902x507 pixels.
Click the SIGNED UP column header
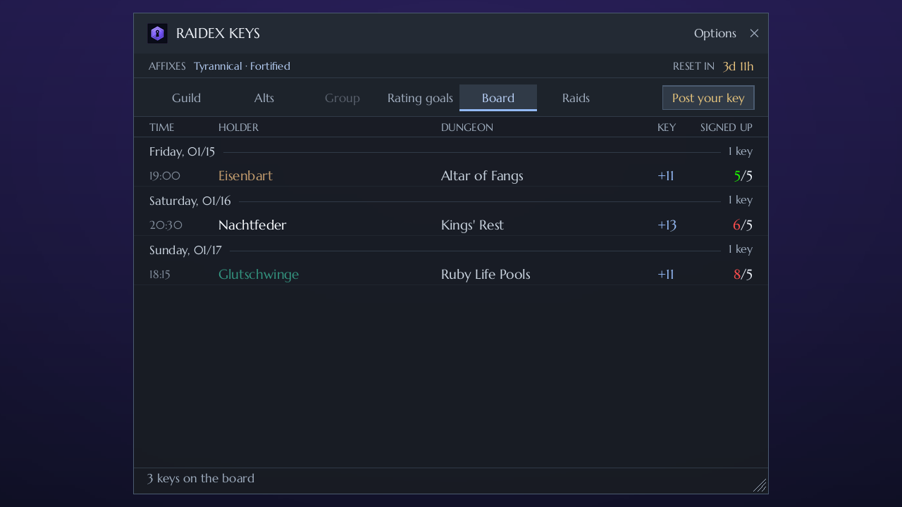(x=727, y=127)
